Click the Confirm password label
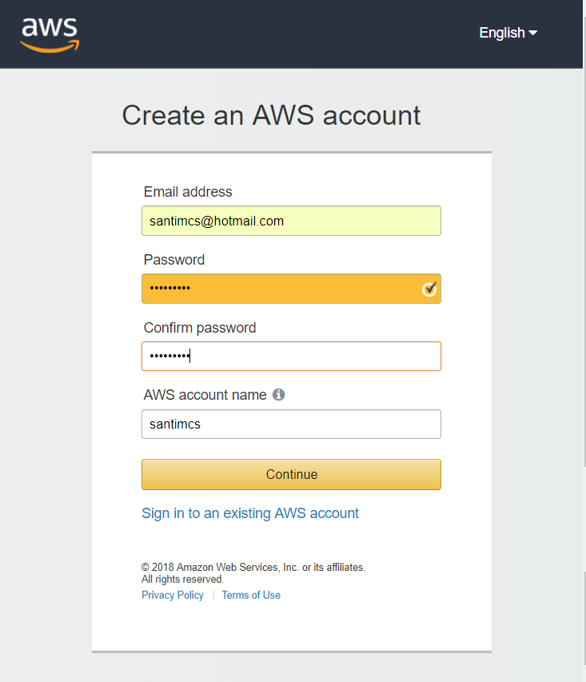Viewport: 586px width, 682px height. pos(200,328)
